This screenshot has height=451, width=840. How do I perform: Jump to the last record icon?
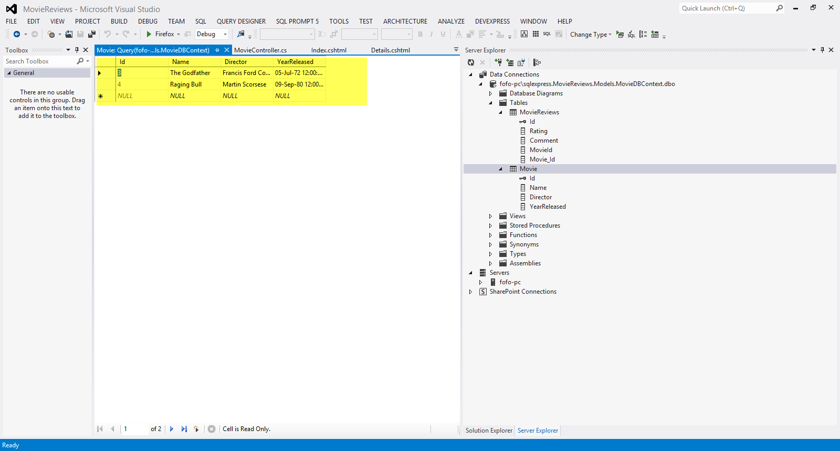184,429
